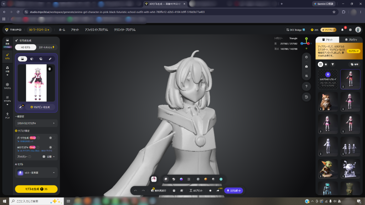This screenshot has height=205, width=365.
Task: Select the pencil edit input mode
Action: 50,59
